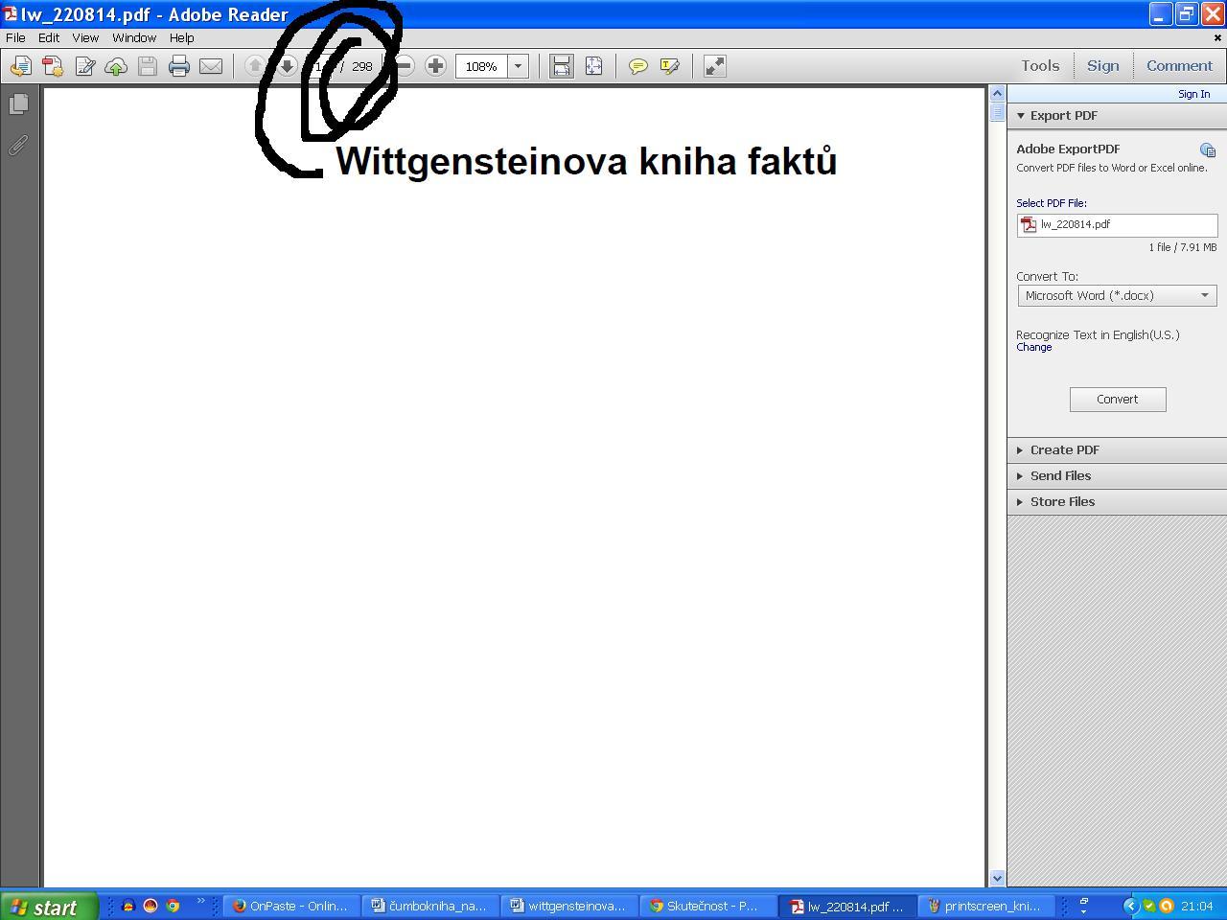
Task: Switch to the Comment pane
Action: pos(1179,65)
